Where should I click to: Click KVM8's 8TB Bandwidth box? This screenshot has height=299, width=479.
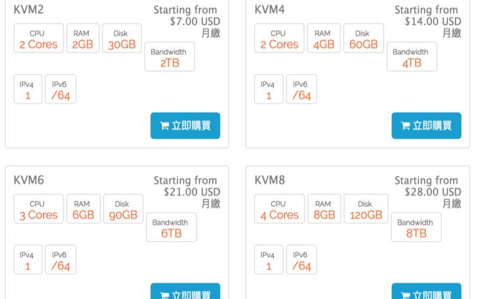(x=416, y=227)
